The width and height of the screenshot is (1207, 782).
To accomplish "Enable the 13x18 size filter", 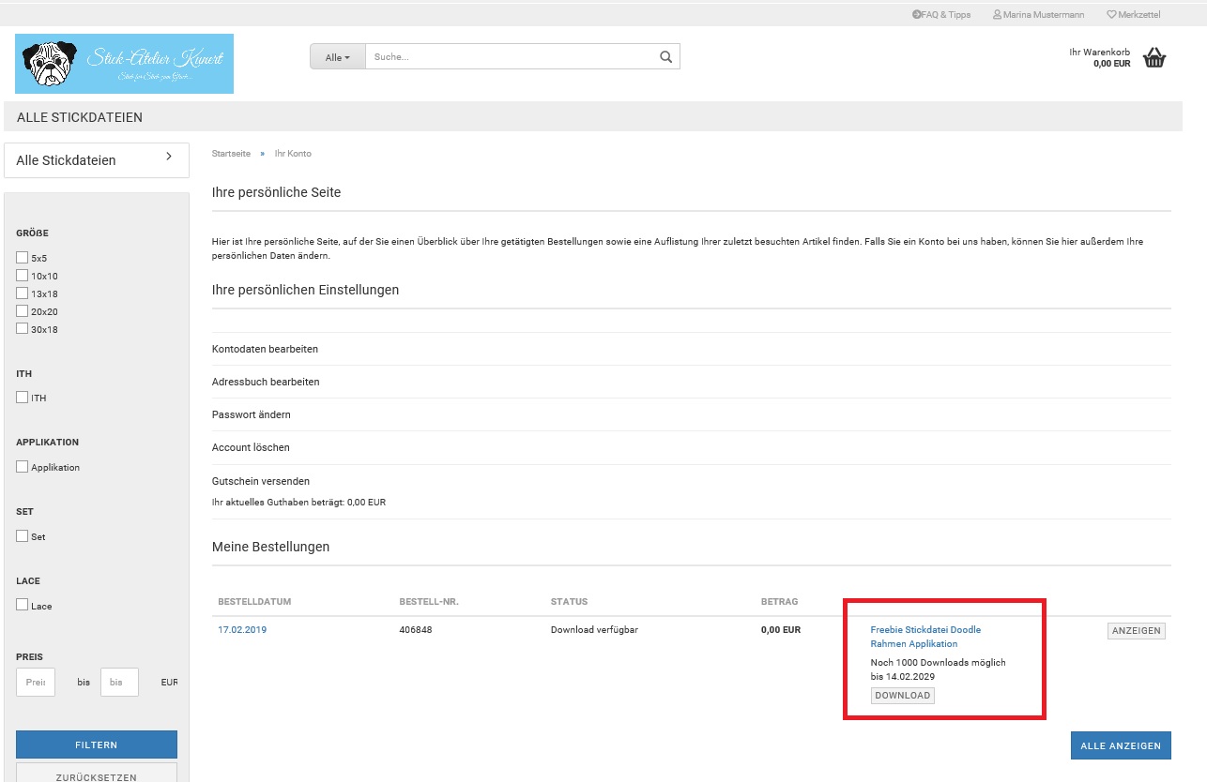I will point(23,293).
